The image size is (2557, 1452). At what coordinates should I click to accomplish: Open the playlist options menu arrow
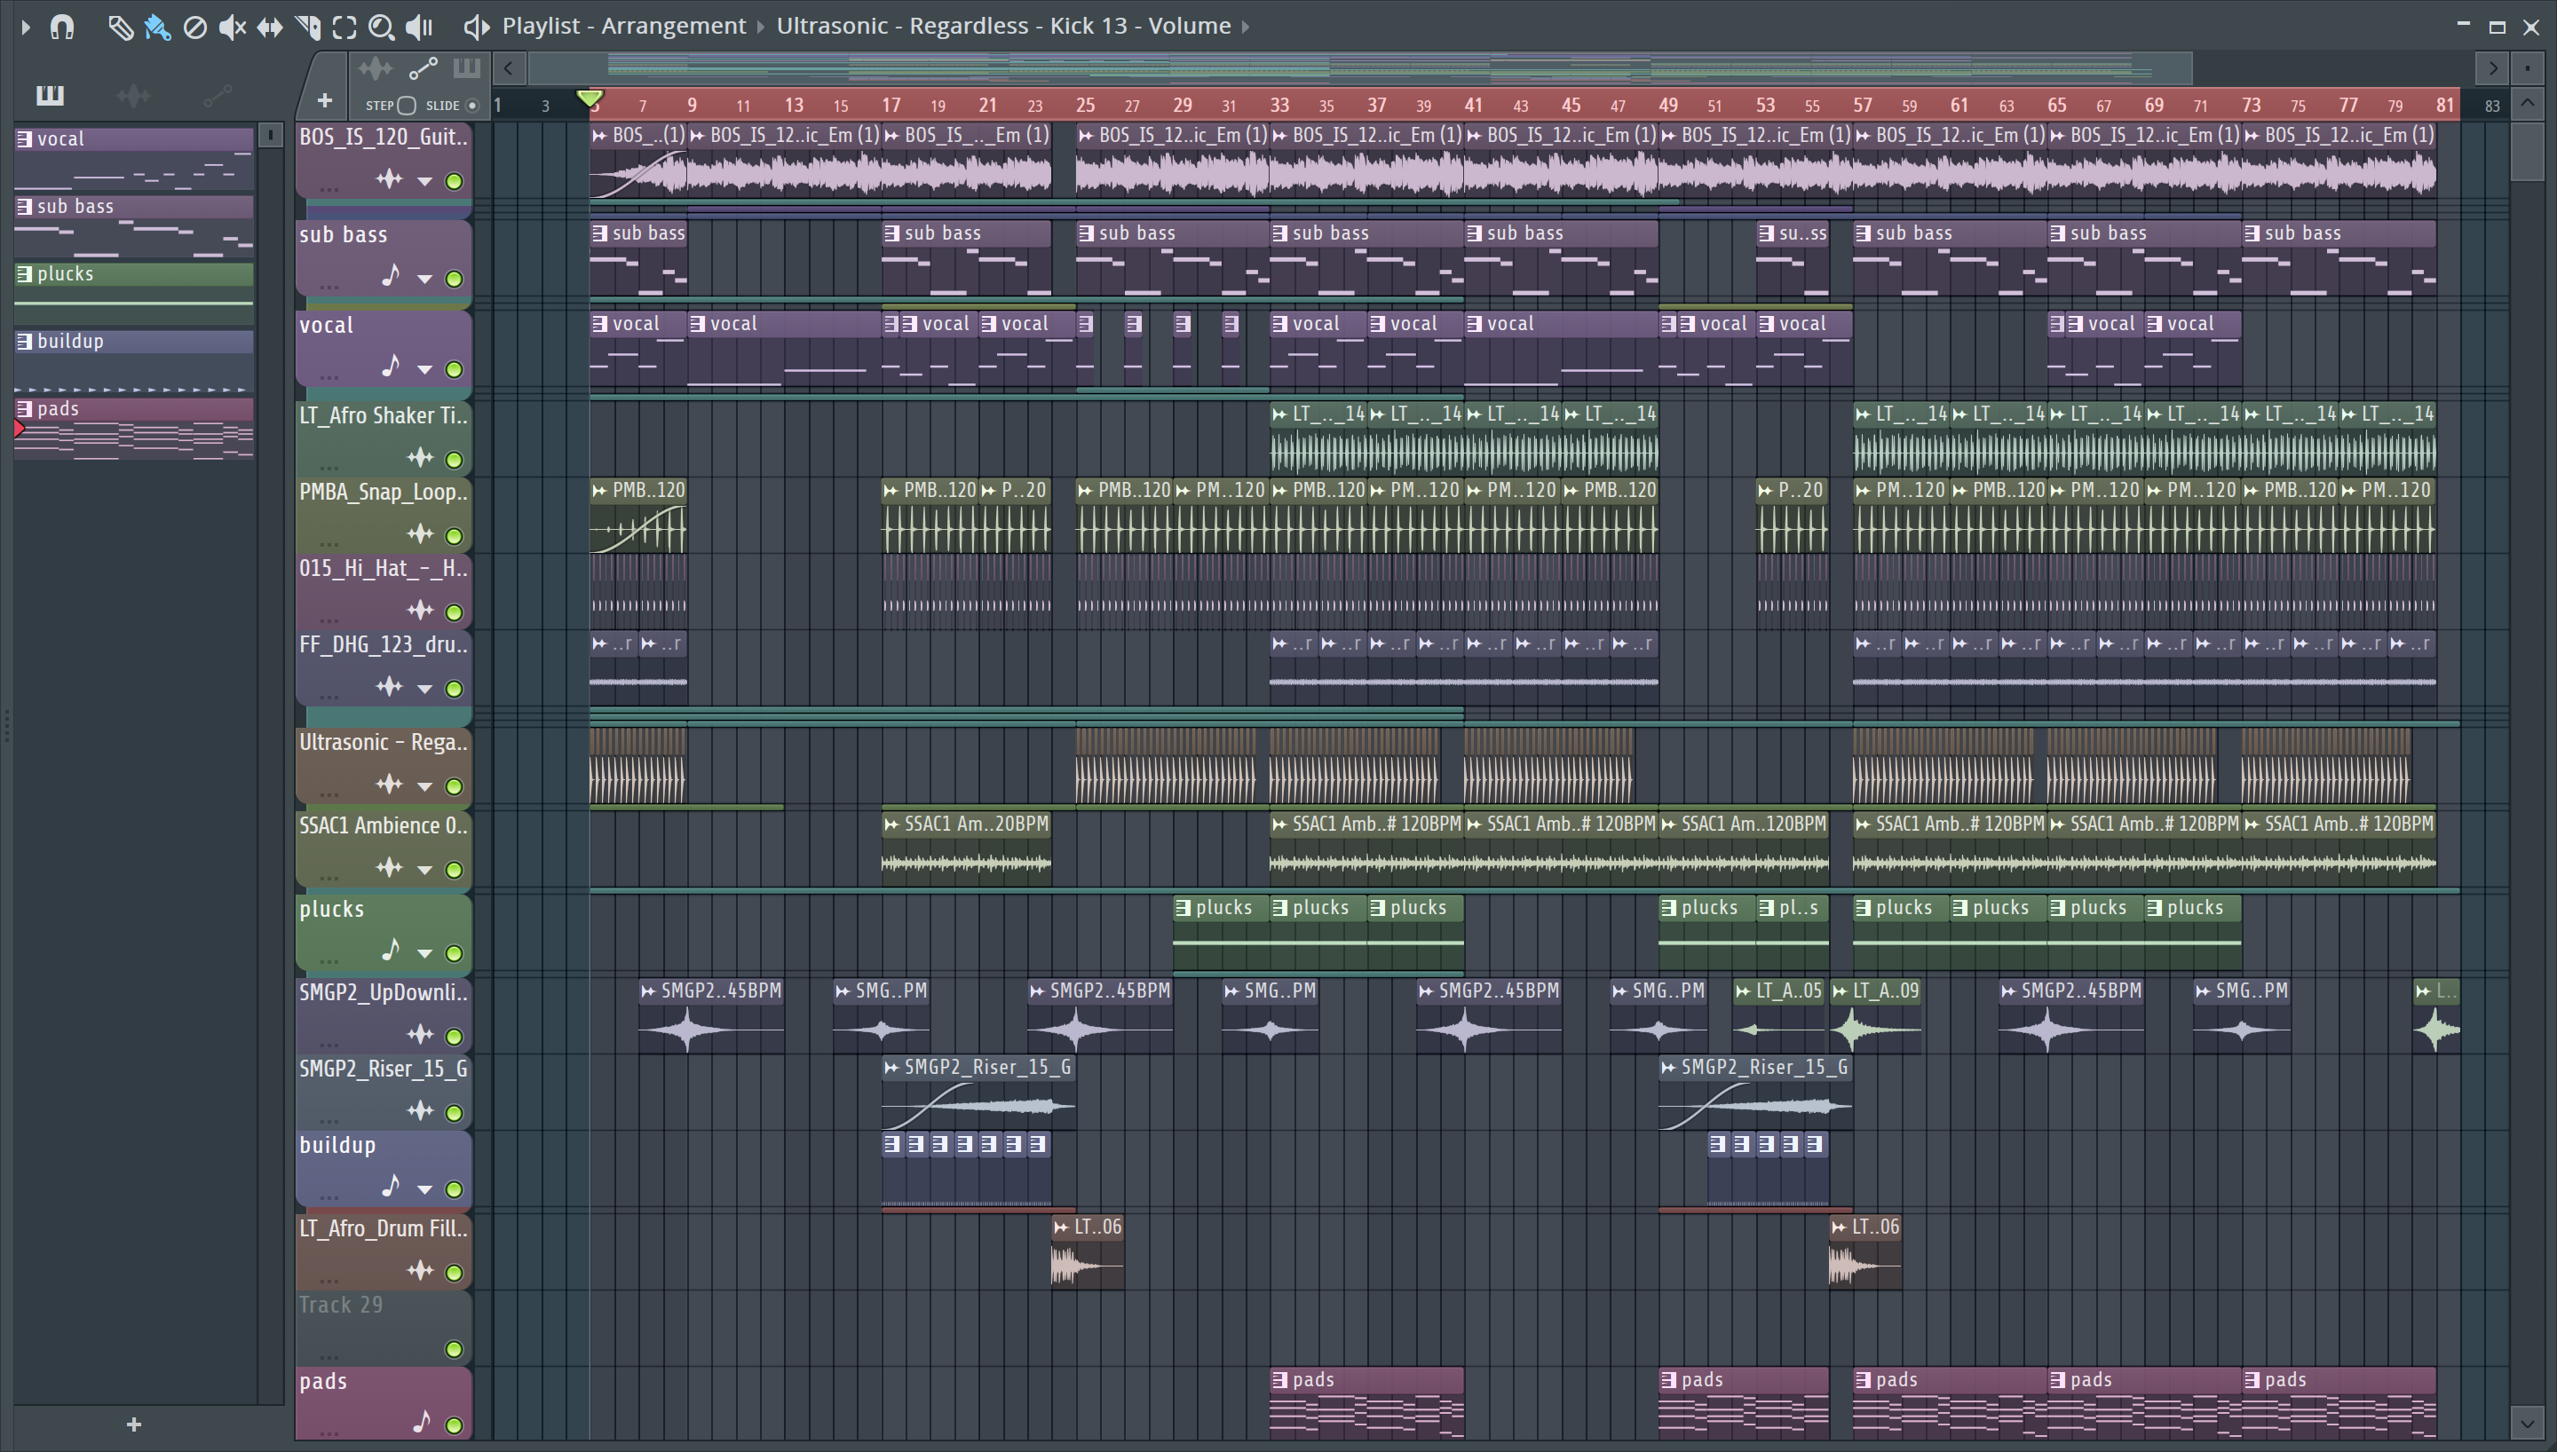pos(25,27)
